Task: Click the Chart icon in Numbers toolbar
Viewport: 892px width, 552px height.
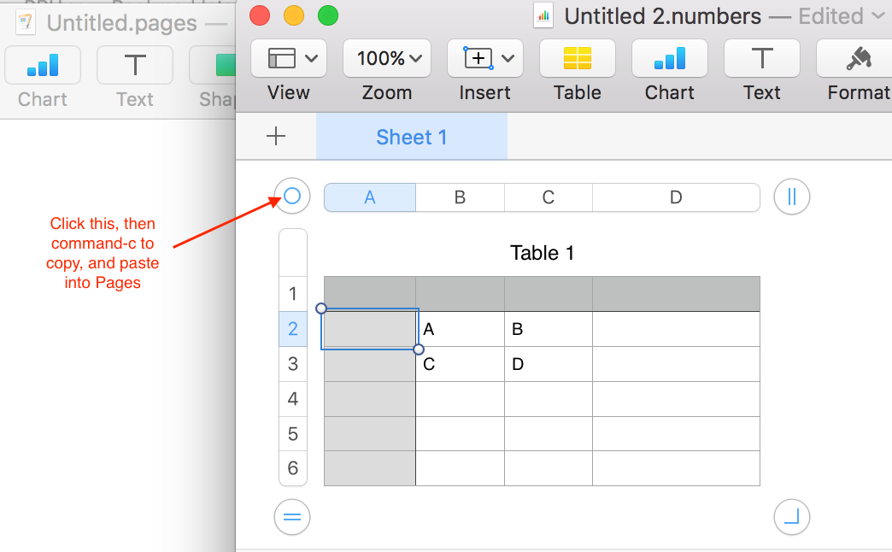Action: click(x=670, y=59)
